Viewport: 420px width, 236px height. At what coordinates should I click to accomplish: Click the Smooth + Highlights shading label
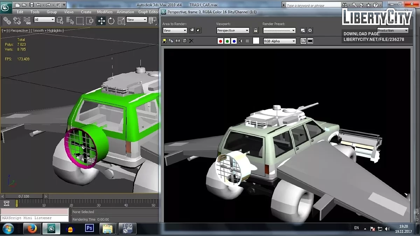point(47,31)
